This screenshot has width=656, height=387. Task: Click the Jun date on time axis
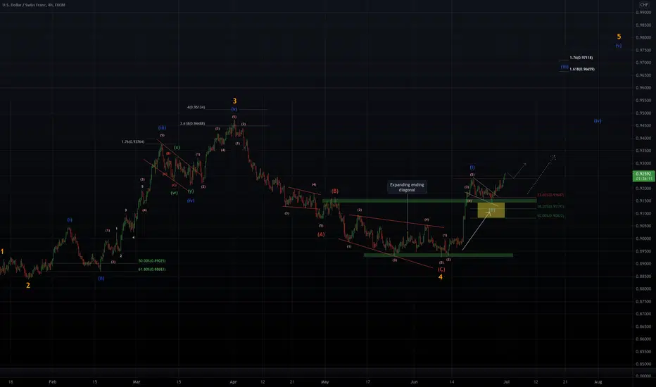tap(414, 382)
